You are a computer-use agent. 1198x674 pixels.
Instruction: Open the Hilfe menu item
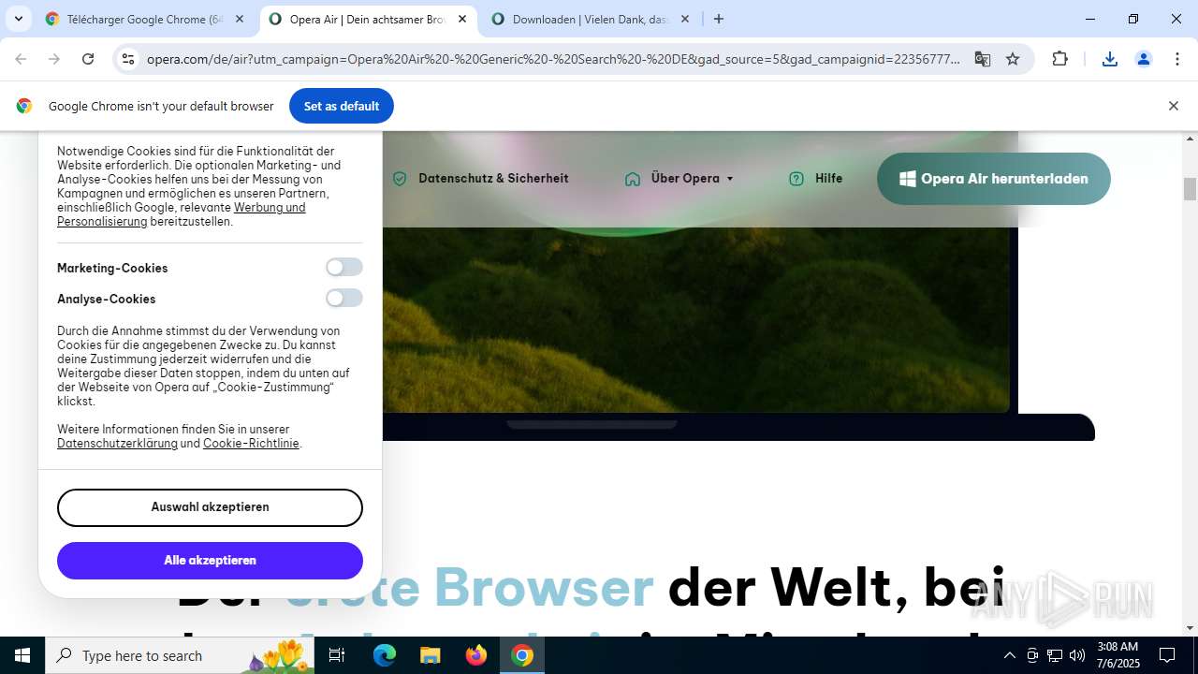[816, 179]
